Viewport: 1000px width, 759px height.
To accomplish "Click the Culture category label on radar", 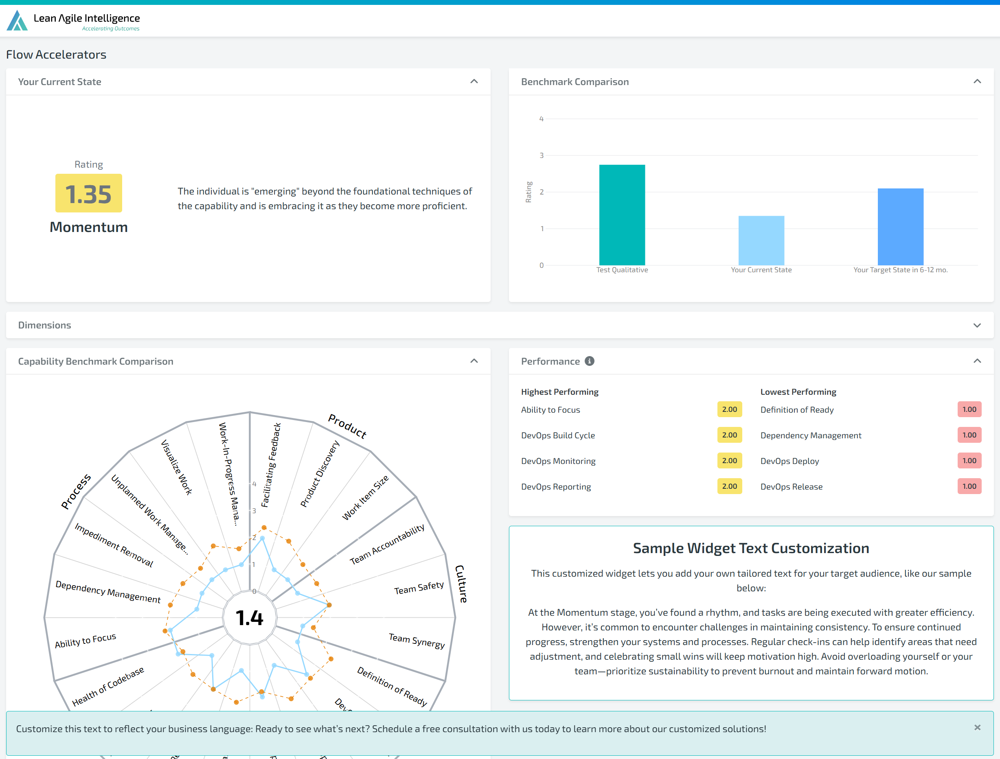I will click(x=461, y=584).
